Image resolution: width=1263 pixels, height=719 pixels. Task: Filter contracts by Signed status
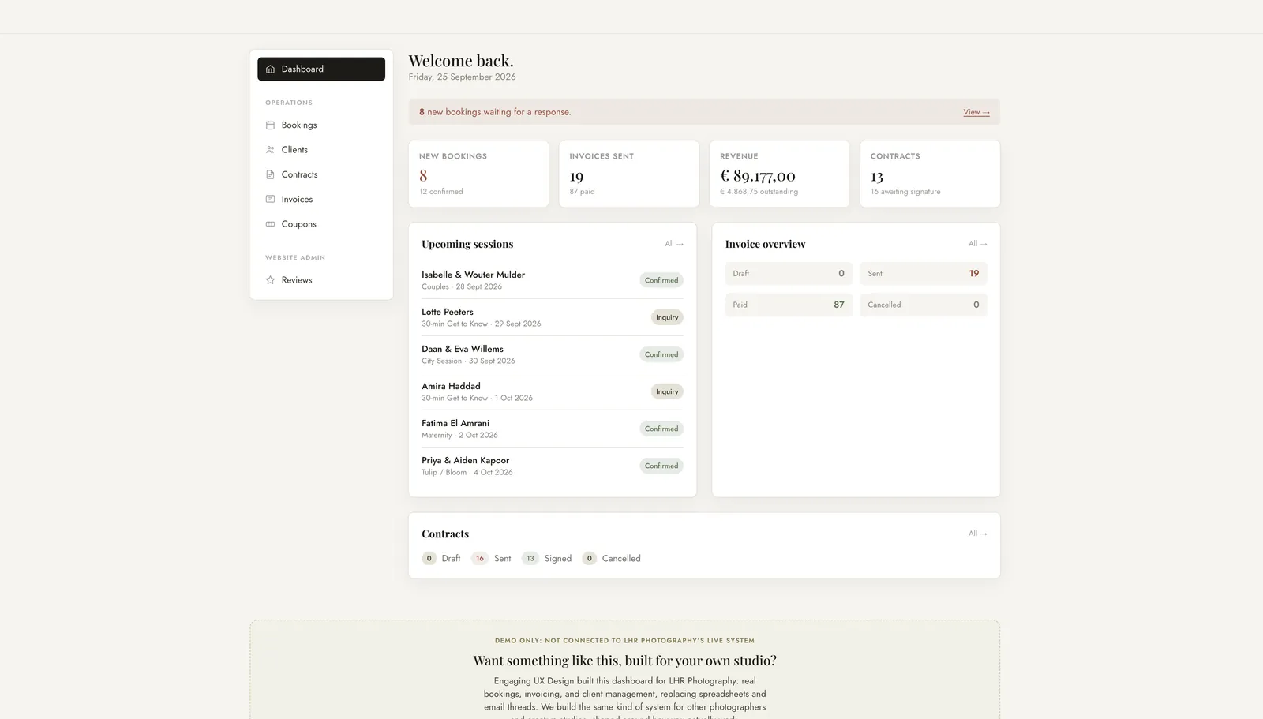click(x=546, y=558)
